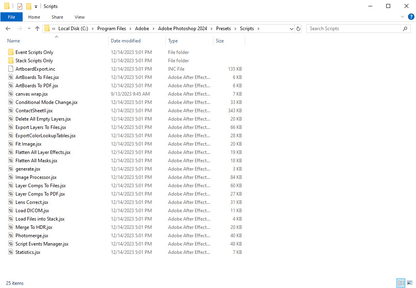Viewport: 416px width, 288px height.
Task: Open the File menu
Action: click(x=12, y=17)
